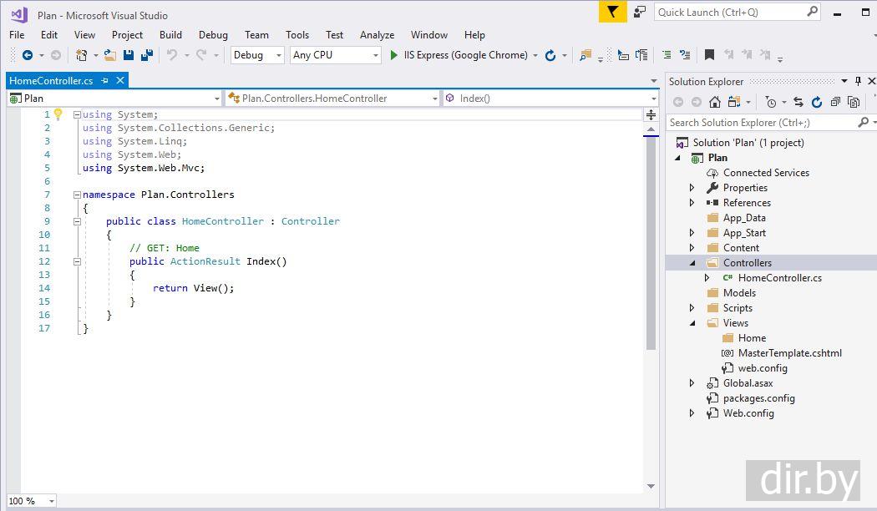Click the Toggle Bookmark icon
This screenshot has width=877, height=511.
[x=709, y=55]
